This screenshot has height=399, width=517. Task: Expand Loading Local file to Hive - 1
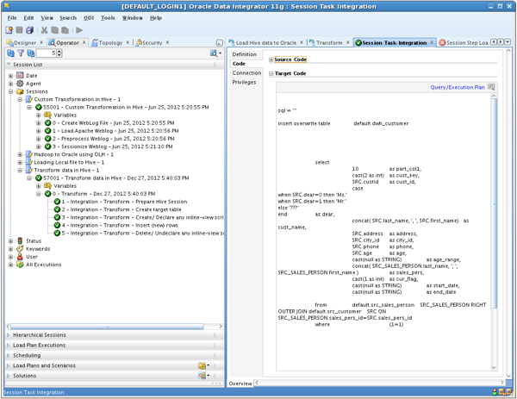[x=20, y=162]
